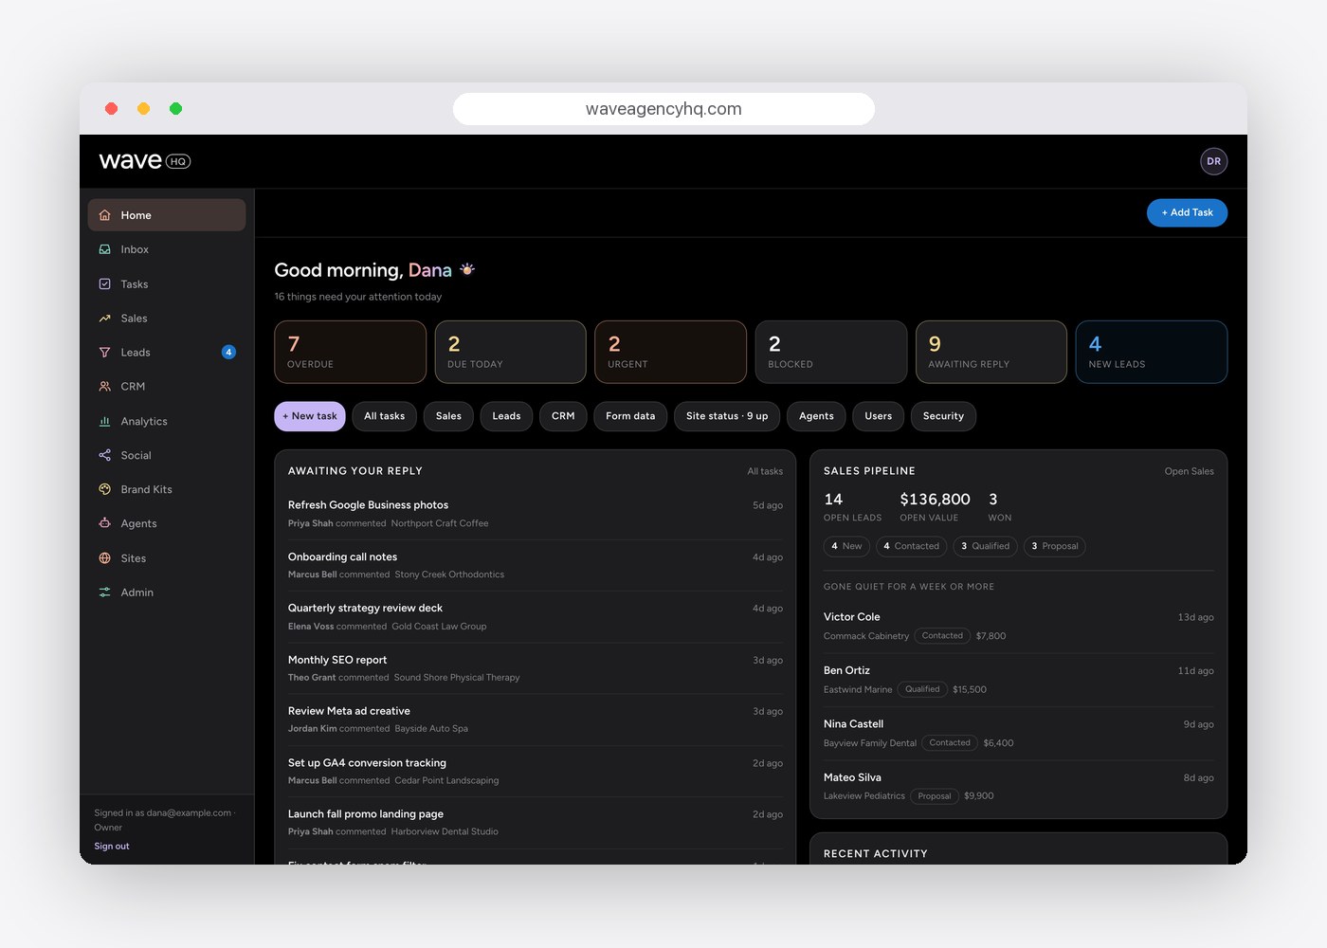Click the Brand Kits palette icon
This screenshot has height=948, width=1327.
[x=105, y=489]
